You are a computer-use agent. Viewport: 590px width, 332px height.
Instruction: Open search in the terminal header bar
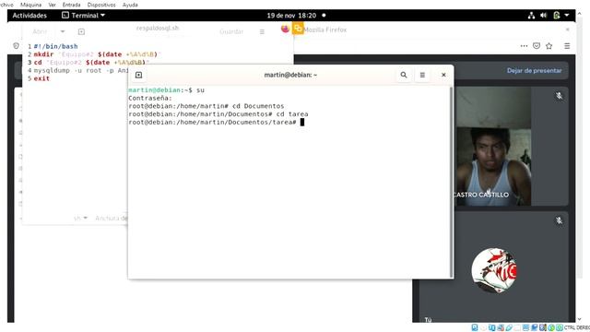tap(404, 75)
